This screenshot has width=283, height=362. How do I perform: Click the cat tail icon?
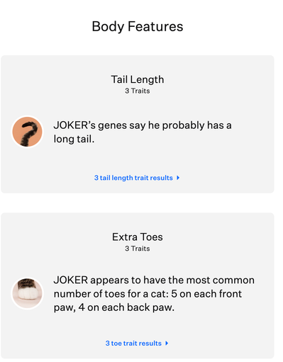(27, 132)
